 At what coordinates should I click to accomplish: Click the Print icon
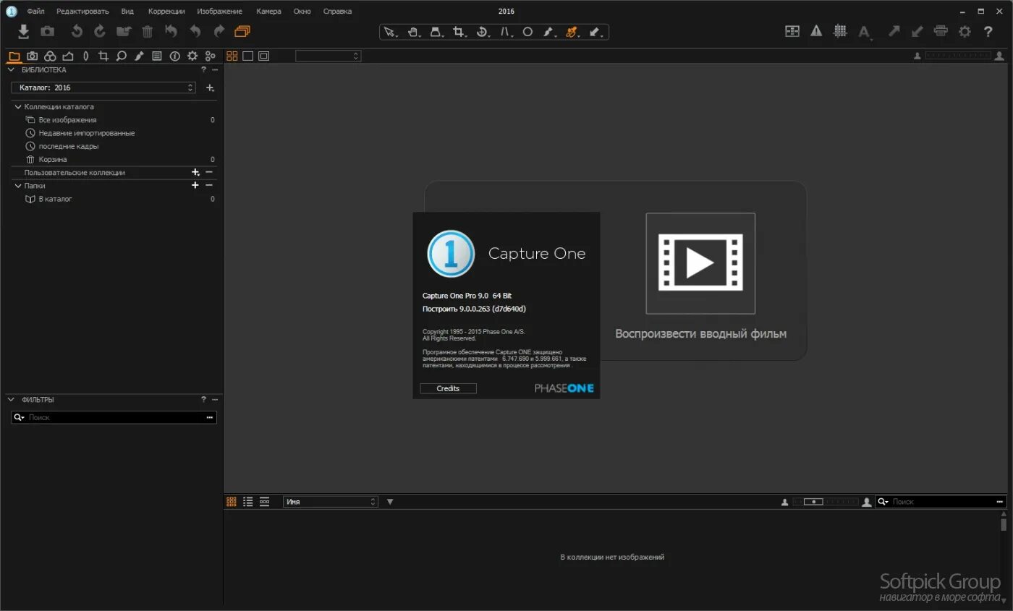(x=941, y=31)
